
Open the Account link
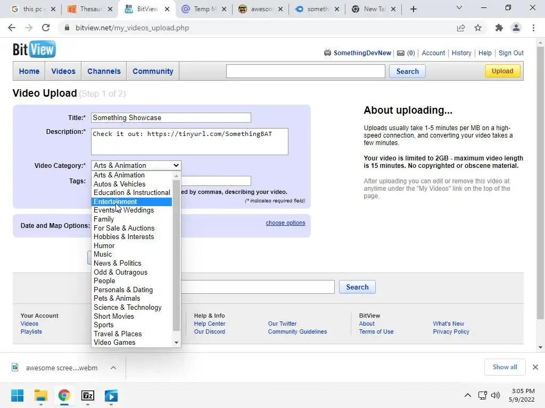pos(433,53)
